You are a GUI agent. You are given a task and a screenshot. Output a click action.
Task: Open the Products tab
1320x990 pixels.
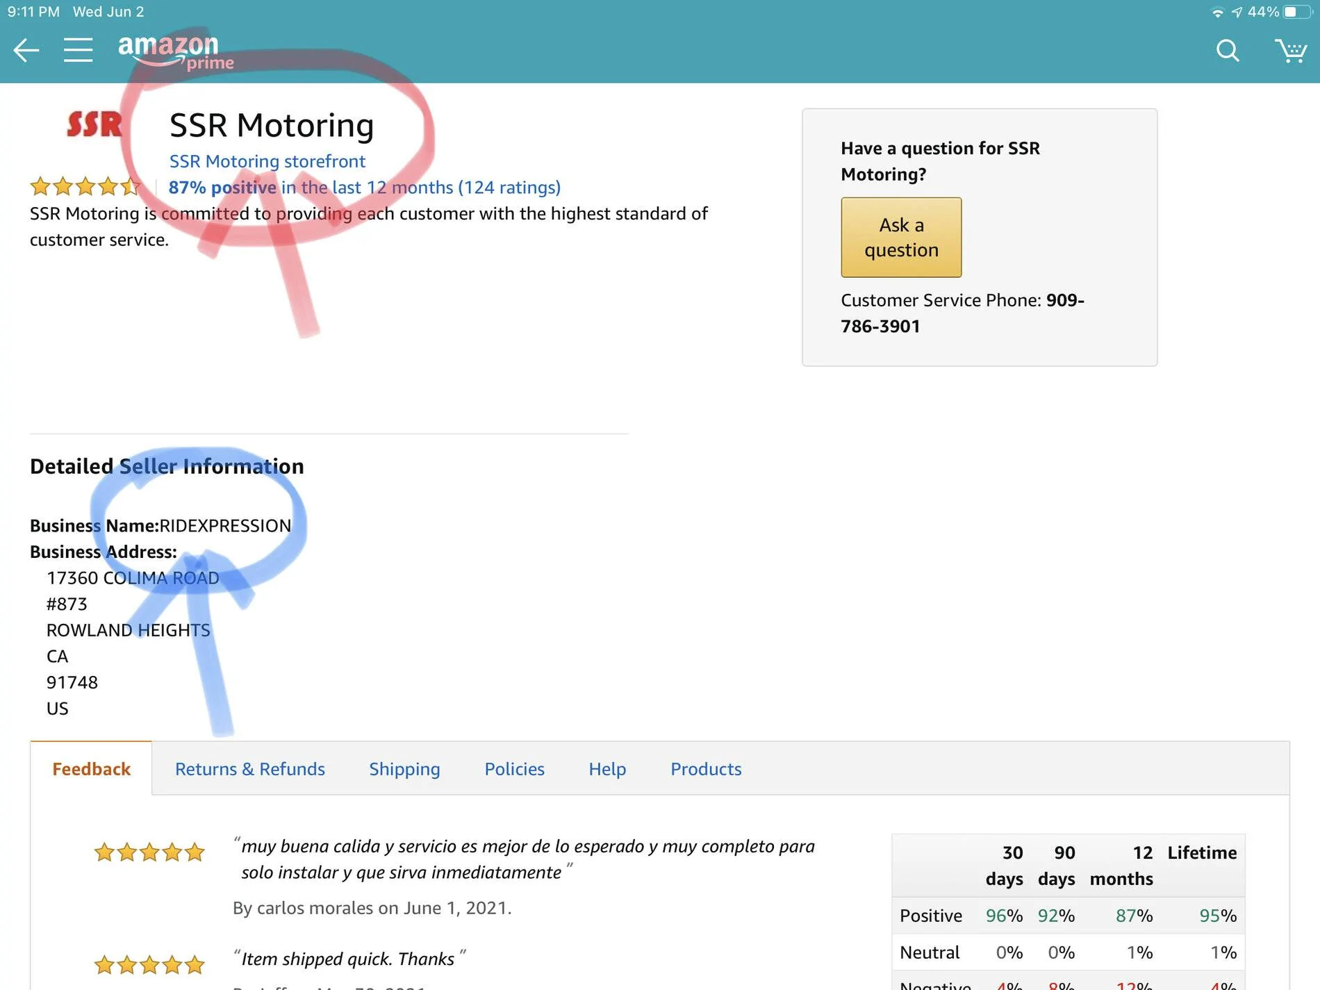706,769
